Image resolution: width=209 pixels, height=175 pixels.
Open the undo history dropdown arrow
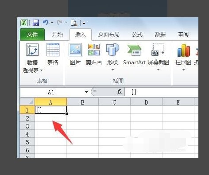(x=52, y=23)
